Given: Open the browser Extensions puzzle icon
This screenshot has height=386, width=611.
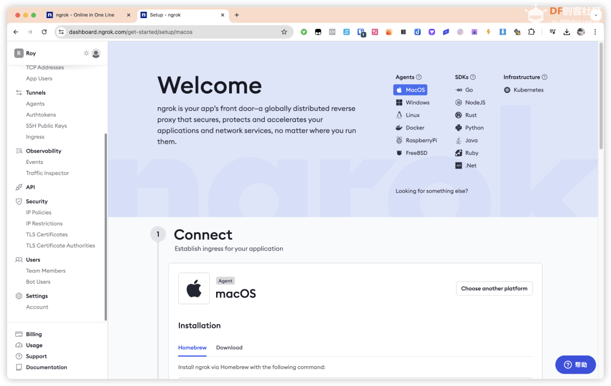Looking at the screenshot, I should (531, 32).
